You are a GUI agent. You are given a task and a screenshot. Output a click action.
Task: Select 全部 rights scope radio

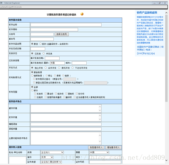click(32, 87)
